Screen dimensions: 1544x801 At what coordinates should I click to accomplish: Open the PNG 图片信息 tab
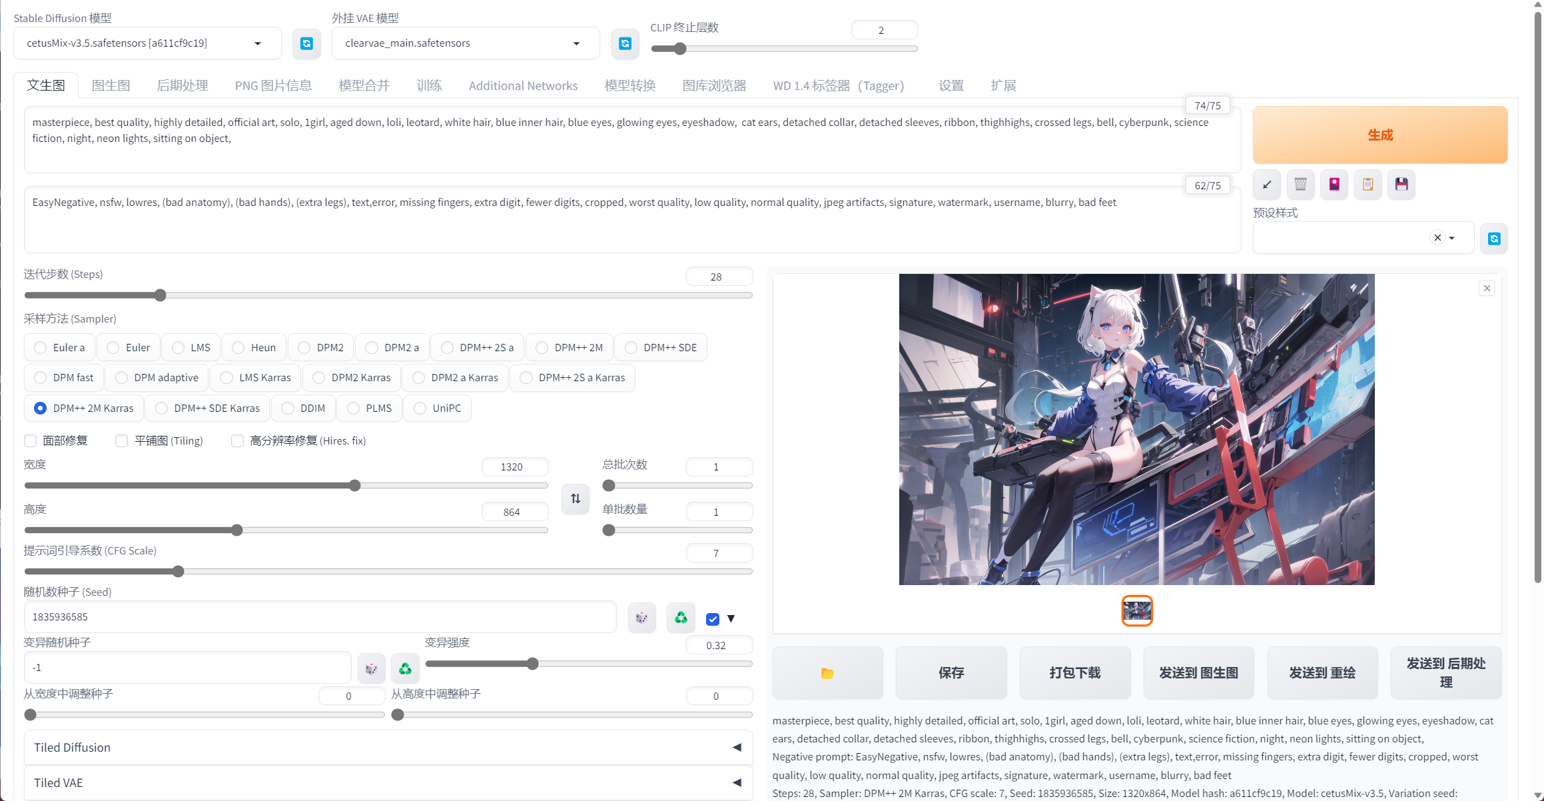(x=273, y=85)
